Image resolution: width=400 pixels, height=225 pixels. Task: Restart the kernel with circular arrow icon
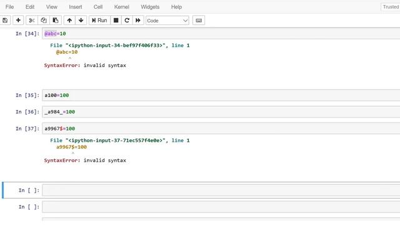click(127, 21)
